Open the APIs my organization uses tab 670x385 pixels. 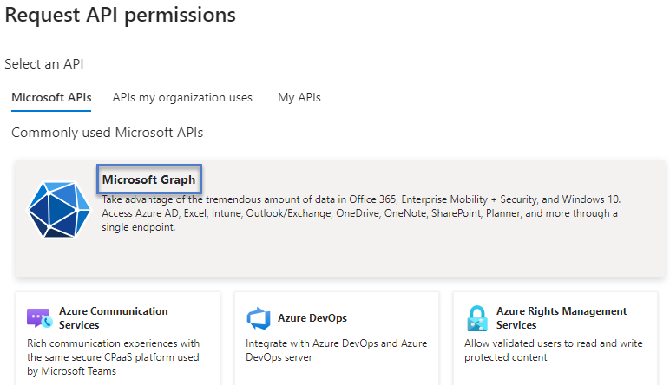(182, 98)
